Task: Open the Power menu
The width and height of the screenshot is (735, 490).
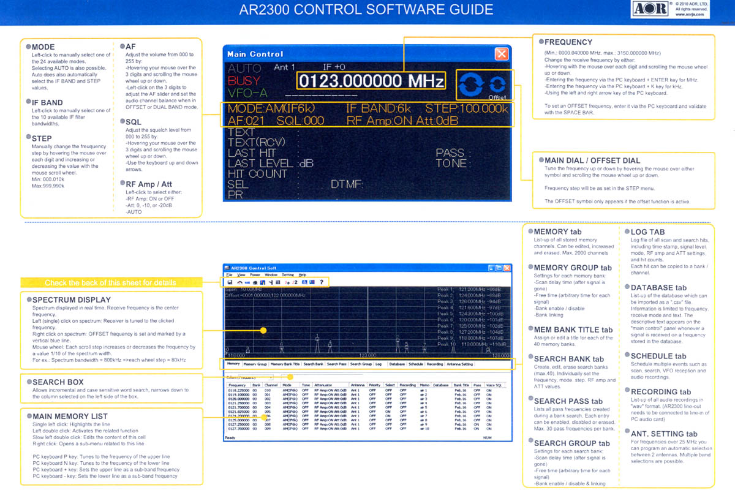Action: (x=256, y=276)
